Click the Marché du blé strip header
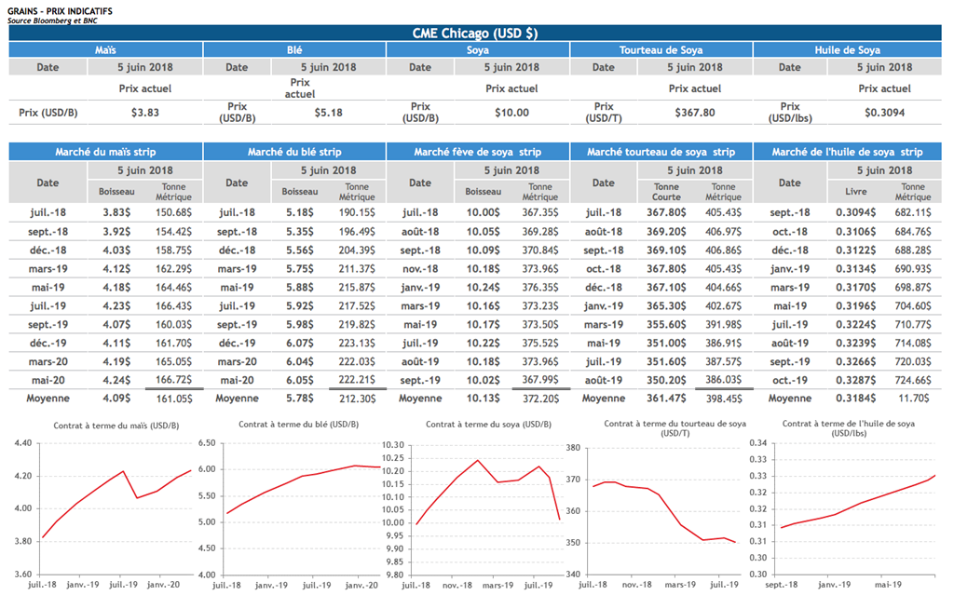This screenshot has width=954, height=595. pyautogui.click(x=293, y=152)
